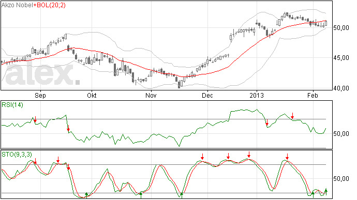Click the Sep month label

coord(40,95)
